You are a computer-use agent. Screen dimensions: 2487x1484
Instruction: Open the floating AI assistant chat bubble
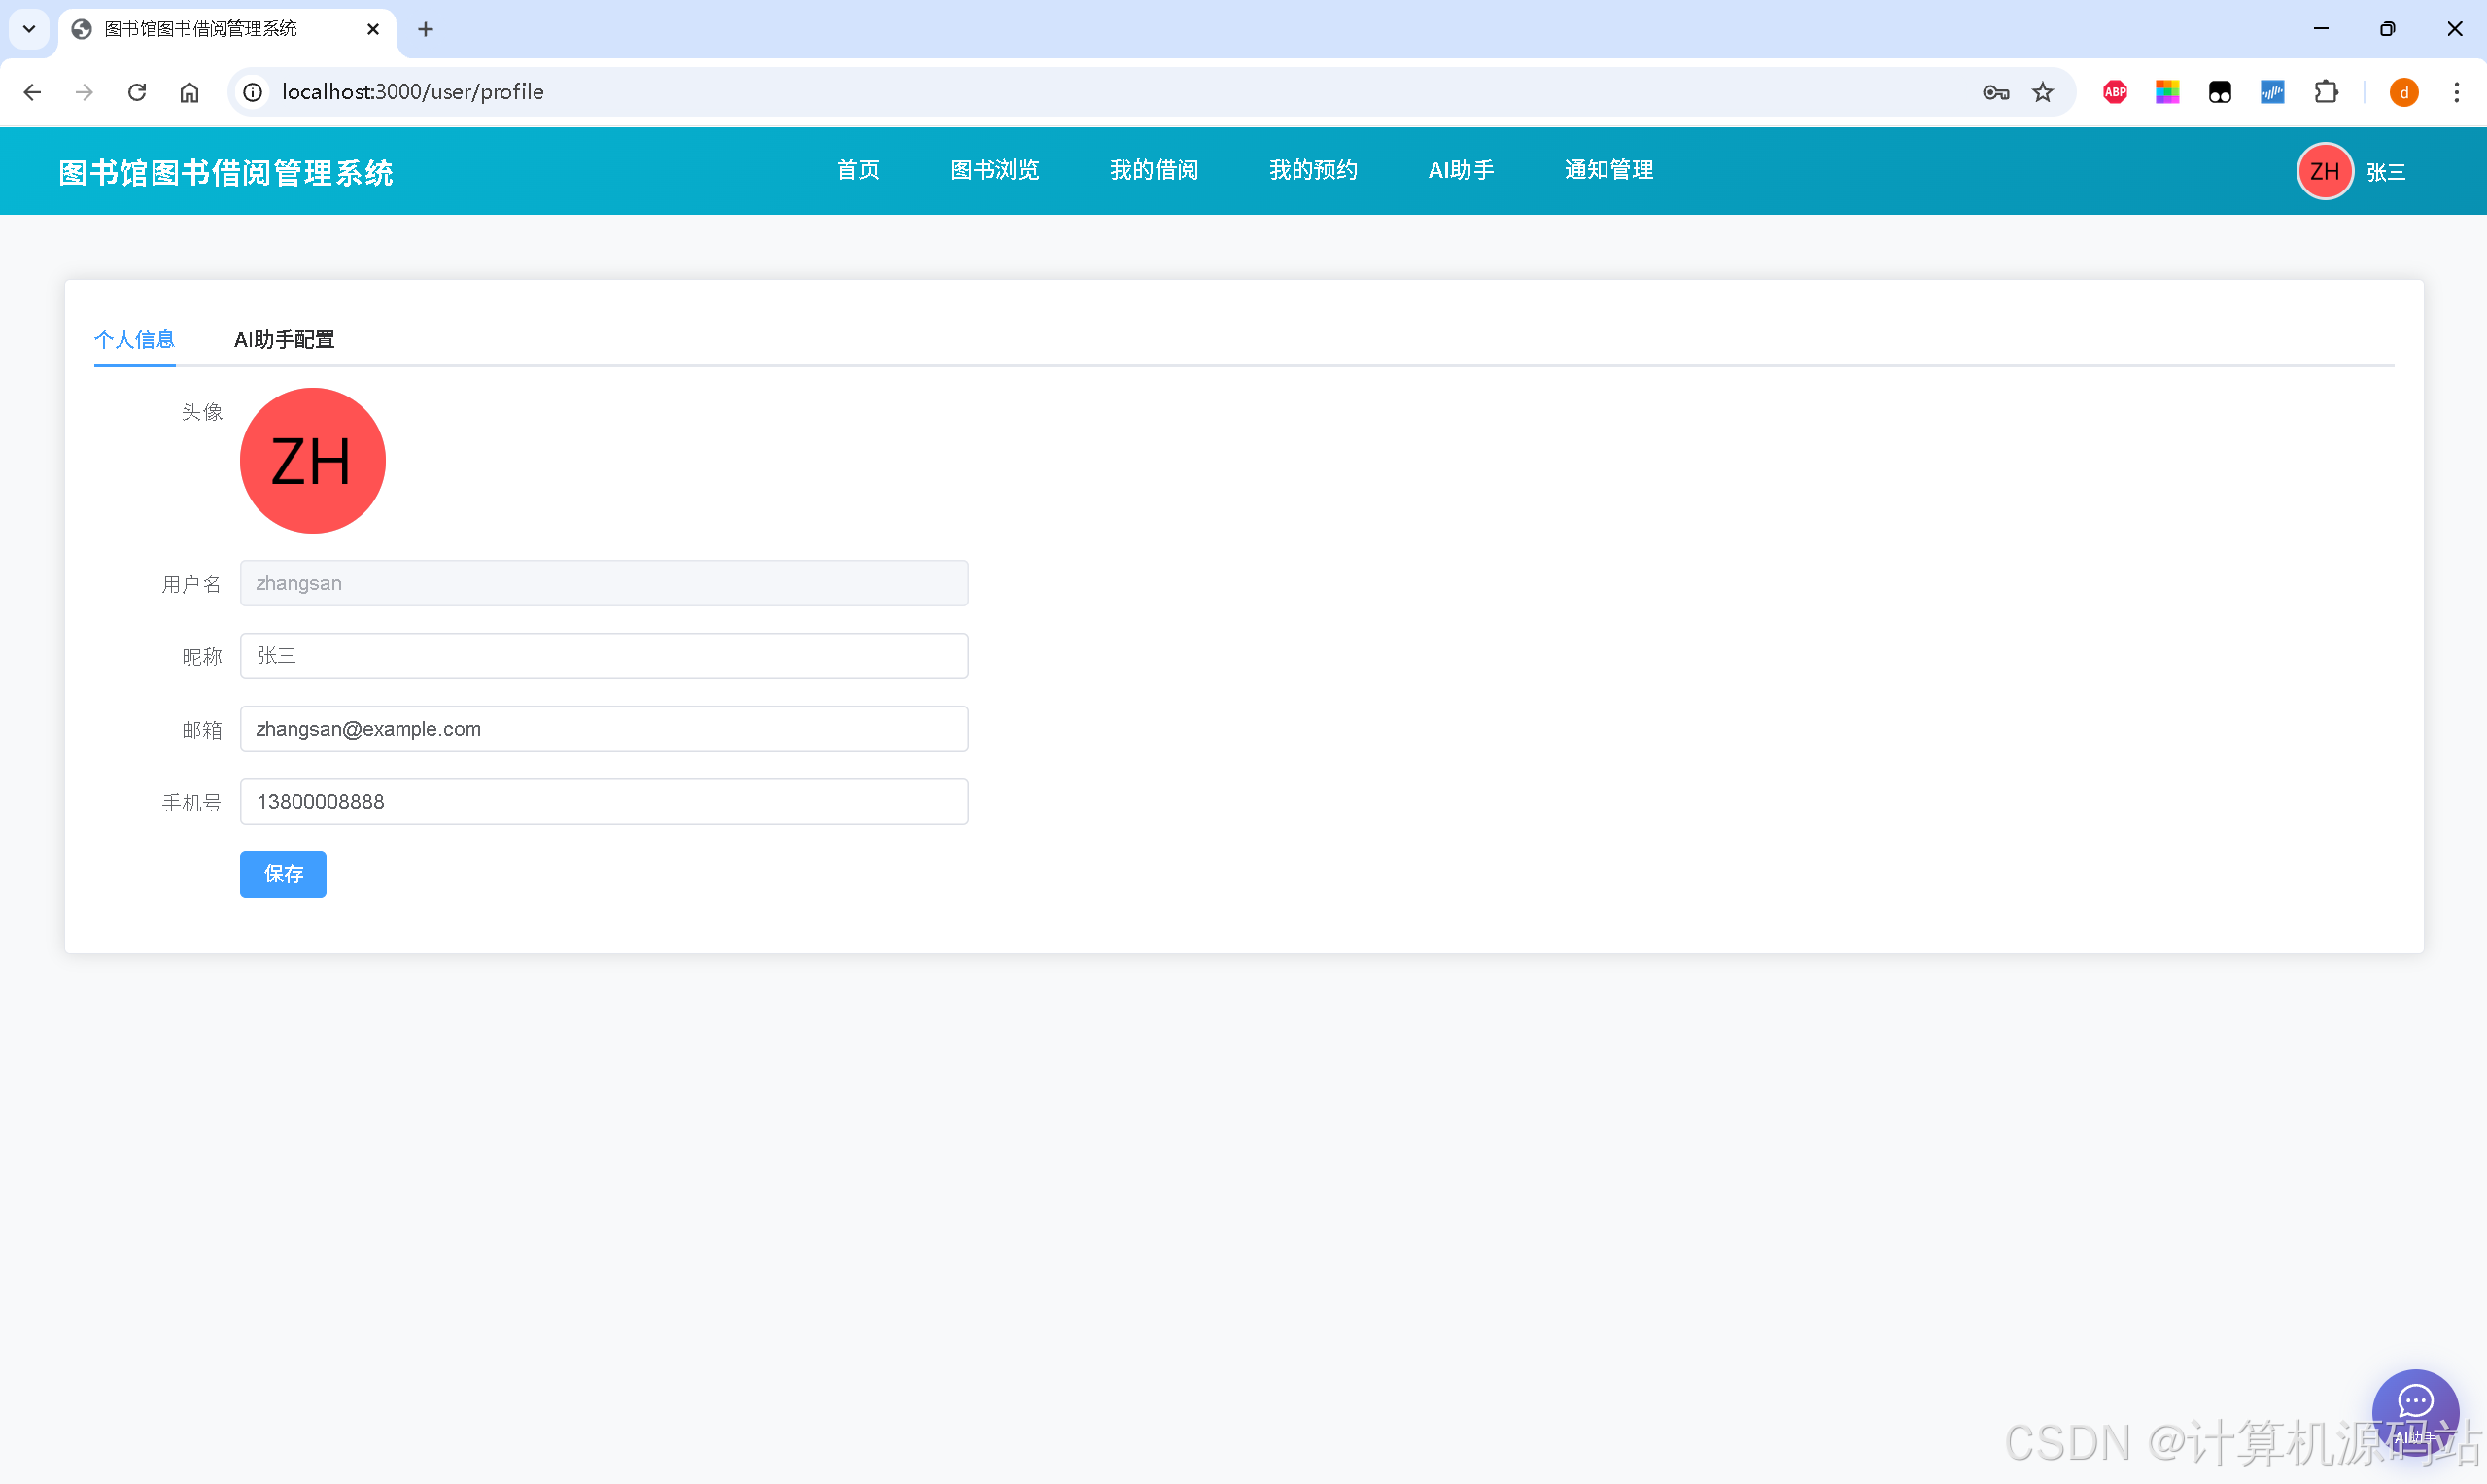pos(2414,1410)
